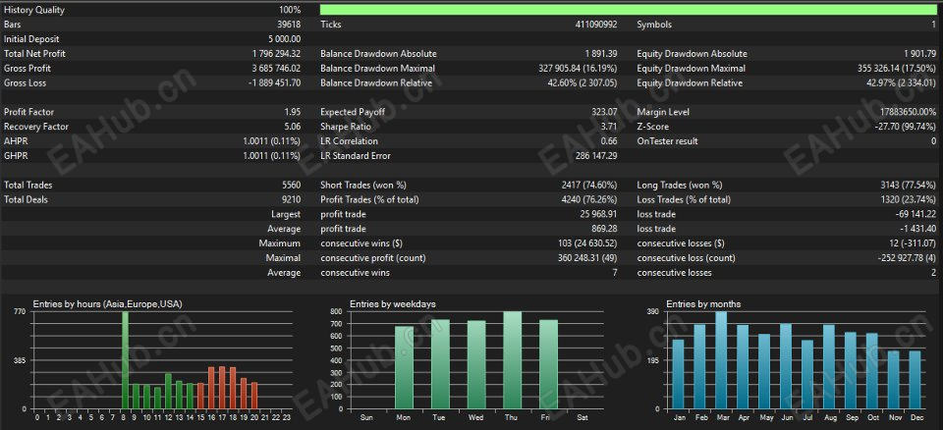Viewport: 943px width, 430px height.
Task: Click the hour 12 green bar in hours chart
Action: [x=168, y=392]
